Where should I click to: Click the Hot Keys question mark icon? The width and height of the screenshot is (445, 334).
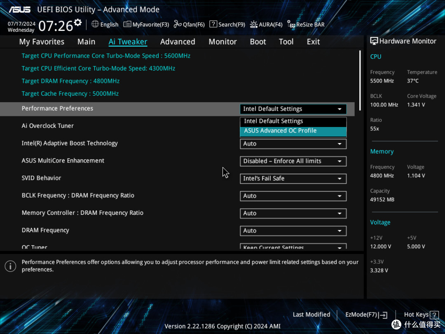coord(434,315)
